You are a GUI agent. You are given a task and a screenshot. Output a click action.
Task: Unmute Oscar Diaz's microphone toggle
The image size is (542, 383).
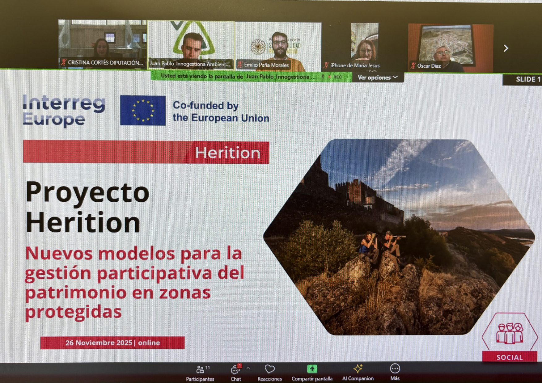pyautogui.click(x=413, y=65)
